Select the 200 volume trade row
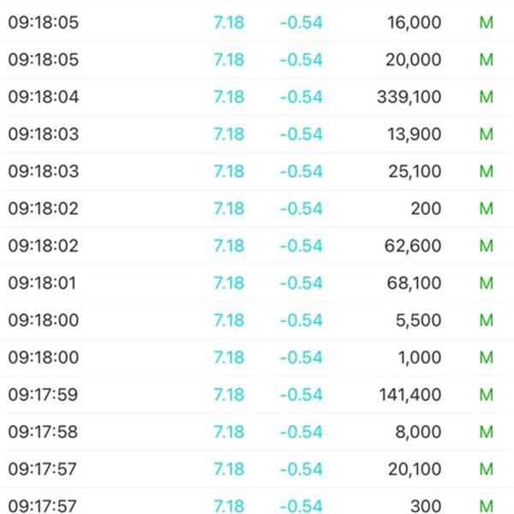The height and width of the screenshot is (514, 514). [x=257, y=208]
